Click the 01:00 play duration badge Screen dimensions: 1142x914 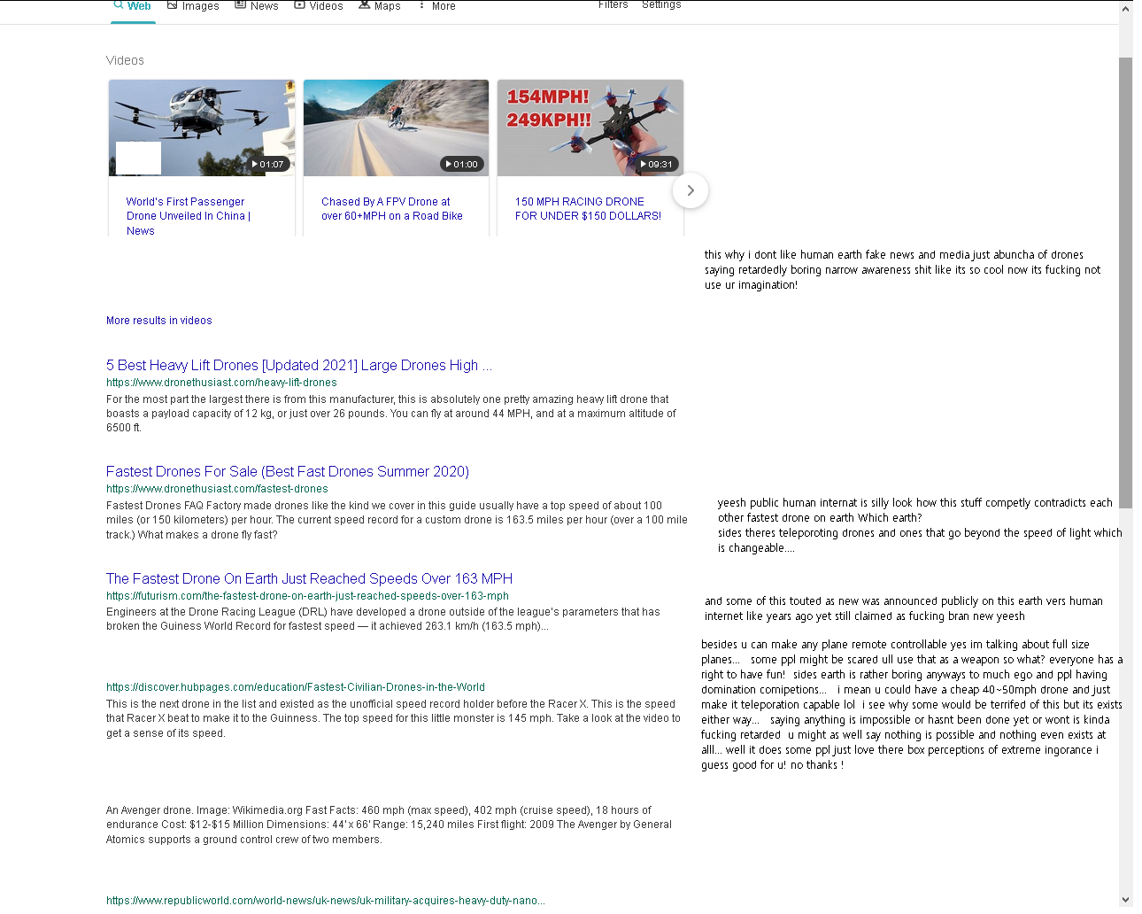click(462, 164)
